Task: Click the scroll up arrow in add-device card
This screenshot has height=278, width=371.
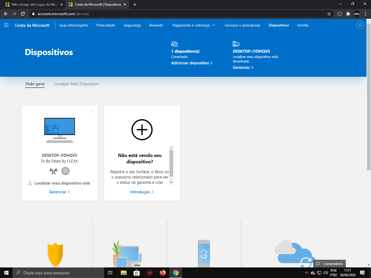Action: pos(171,148)
